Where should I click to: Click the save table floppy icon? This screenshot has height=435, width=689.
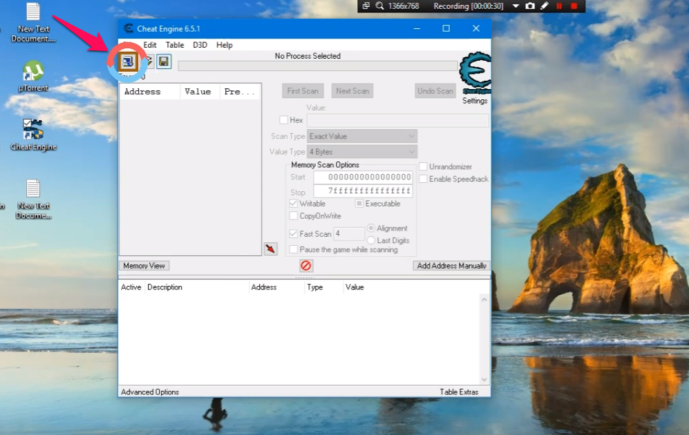click(x=164, y=61)
